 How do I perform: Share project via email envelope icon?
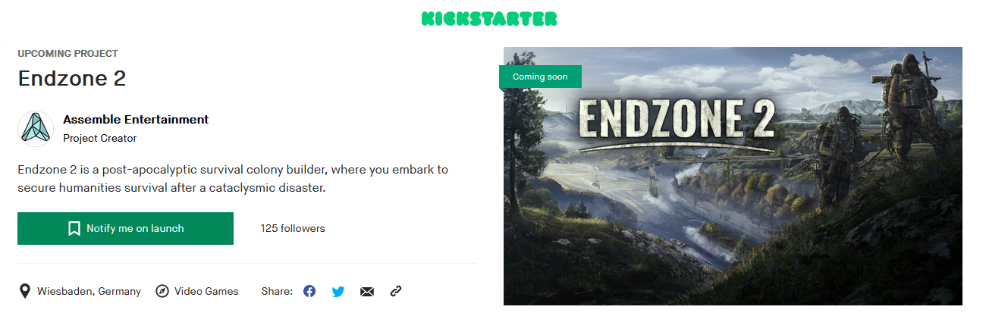[x=367, y=291]
